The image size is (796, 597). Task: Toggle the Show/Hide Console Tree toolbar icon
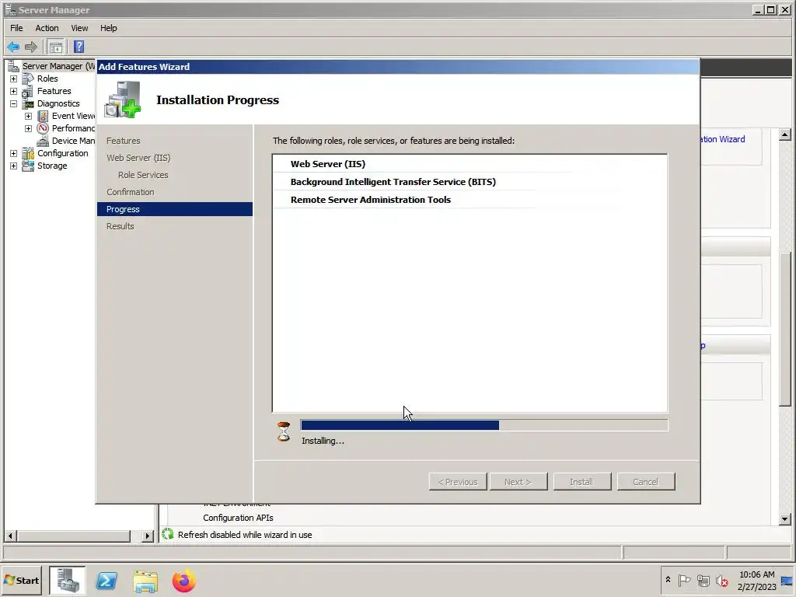(56, 47)
